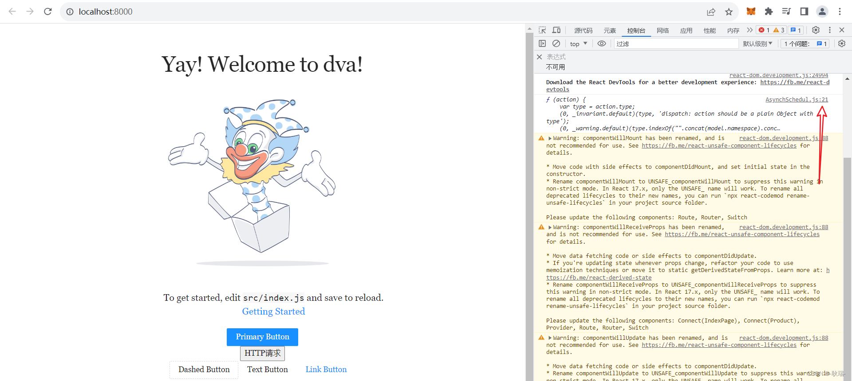Expand the componentWillMount warning
Viewport: 852px width, 381px height.
coord(550,138)
